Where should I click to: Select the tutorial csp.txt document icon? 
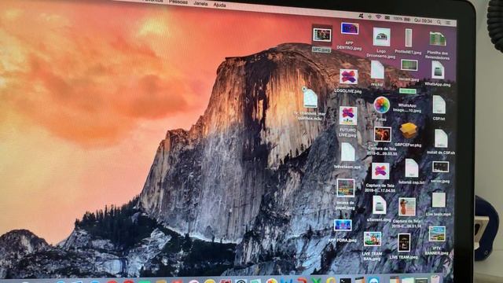point(411,168)
